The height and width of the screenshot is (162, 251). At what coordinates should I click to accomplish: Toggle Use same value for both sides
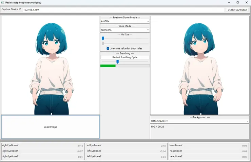[124, 48]
